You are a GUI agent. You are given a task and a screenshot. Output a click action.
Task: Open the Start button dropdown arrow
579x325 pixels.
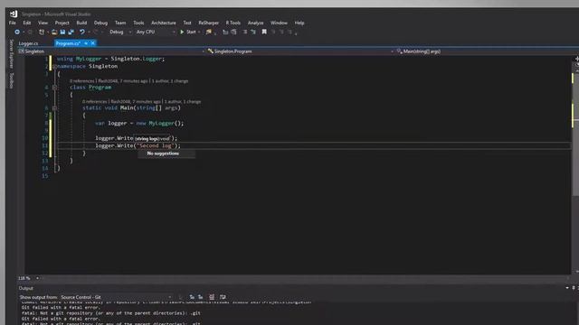199,32
